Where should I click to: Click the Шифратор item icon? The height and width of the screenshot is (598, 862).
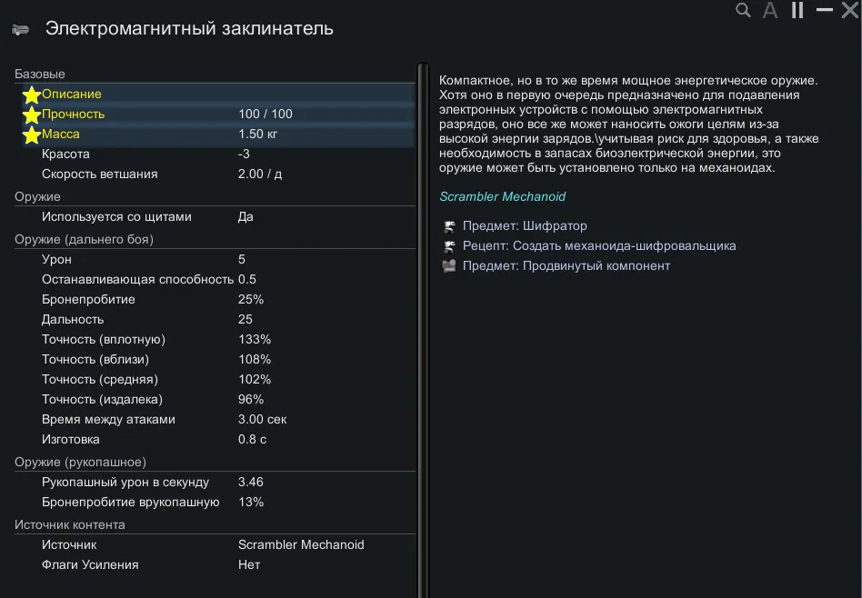[448, 226]
